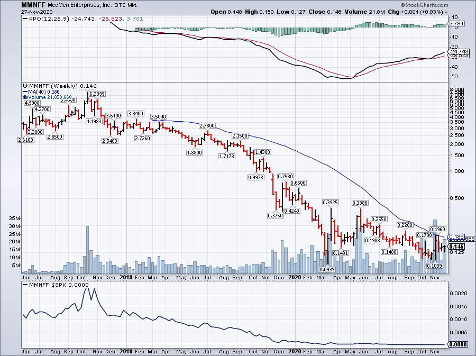Click the MMNFF:$SPX 0.0000 ratio legend
The width and height of the screenshot is (476, 356).
(x=59, y=285)
